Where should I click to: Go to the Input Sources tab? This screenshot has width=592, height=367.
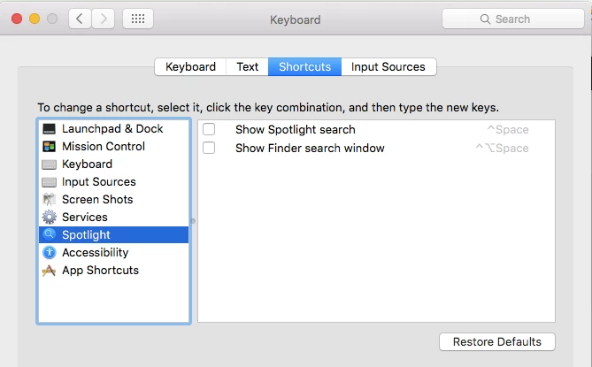[x=388, y=67]
